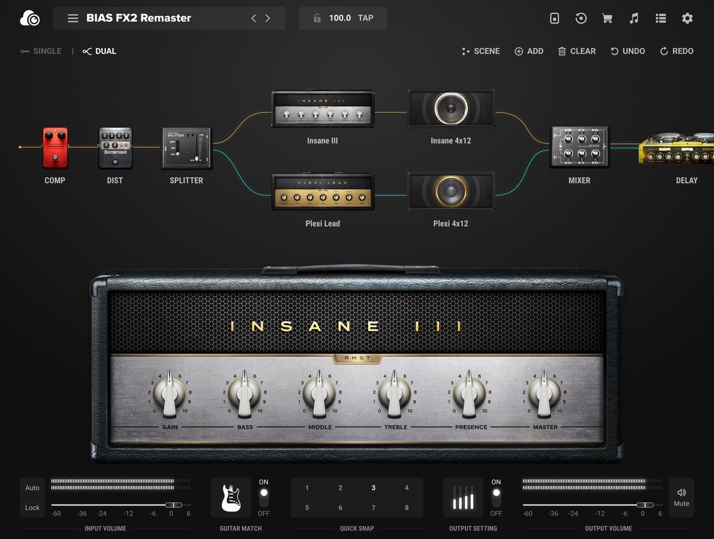Click the RMST badge on the amp
714x539 pixels.
357,358
